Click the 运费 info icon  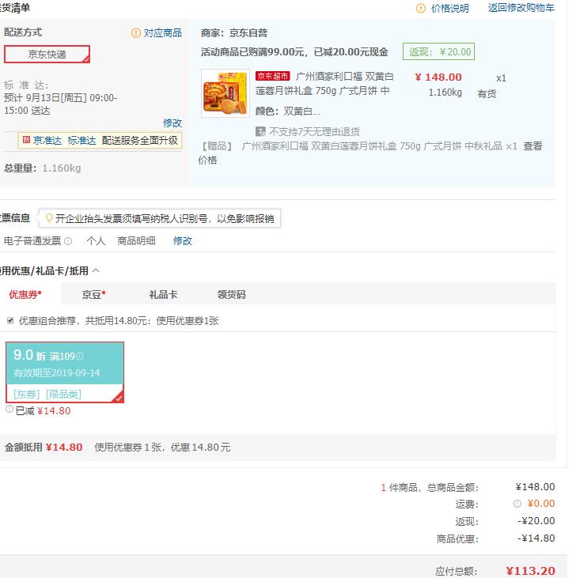(x=517, y=504)
